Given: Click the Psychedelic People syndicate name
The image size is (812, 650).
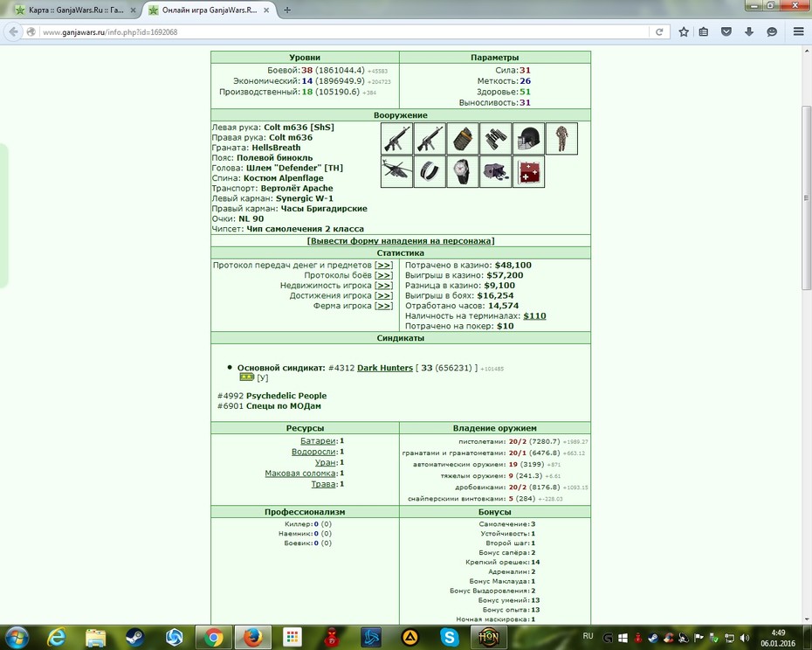Looking at the screenshot, I should 286,396.
